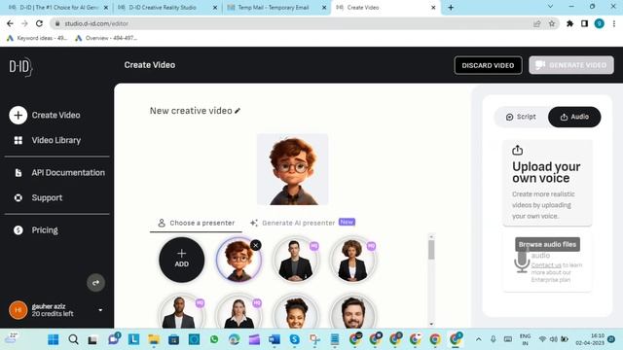This screenshot has height=350, width=623.
Task: Open Windows Start menu
Action: tap(53, 339)
